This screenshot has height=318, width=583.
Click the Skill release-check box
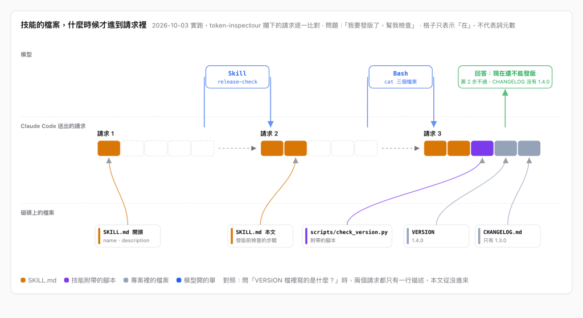click(237, 77)
